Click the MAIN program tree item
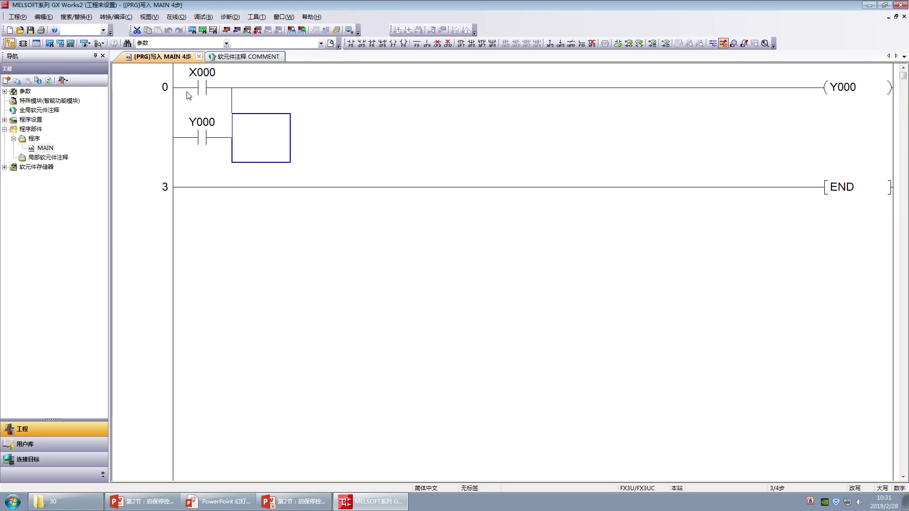Image resolution: width=909 pixels, height=511 pixels. 45,148
